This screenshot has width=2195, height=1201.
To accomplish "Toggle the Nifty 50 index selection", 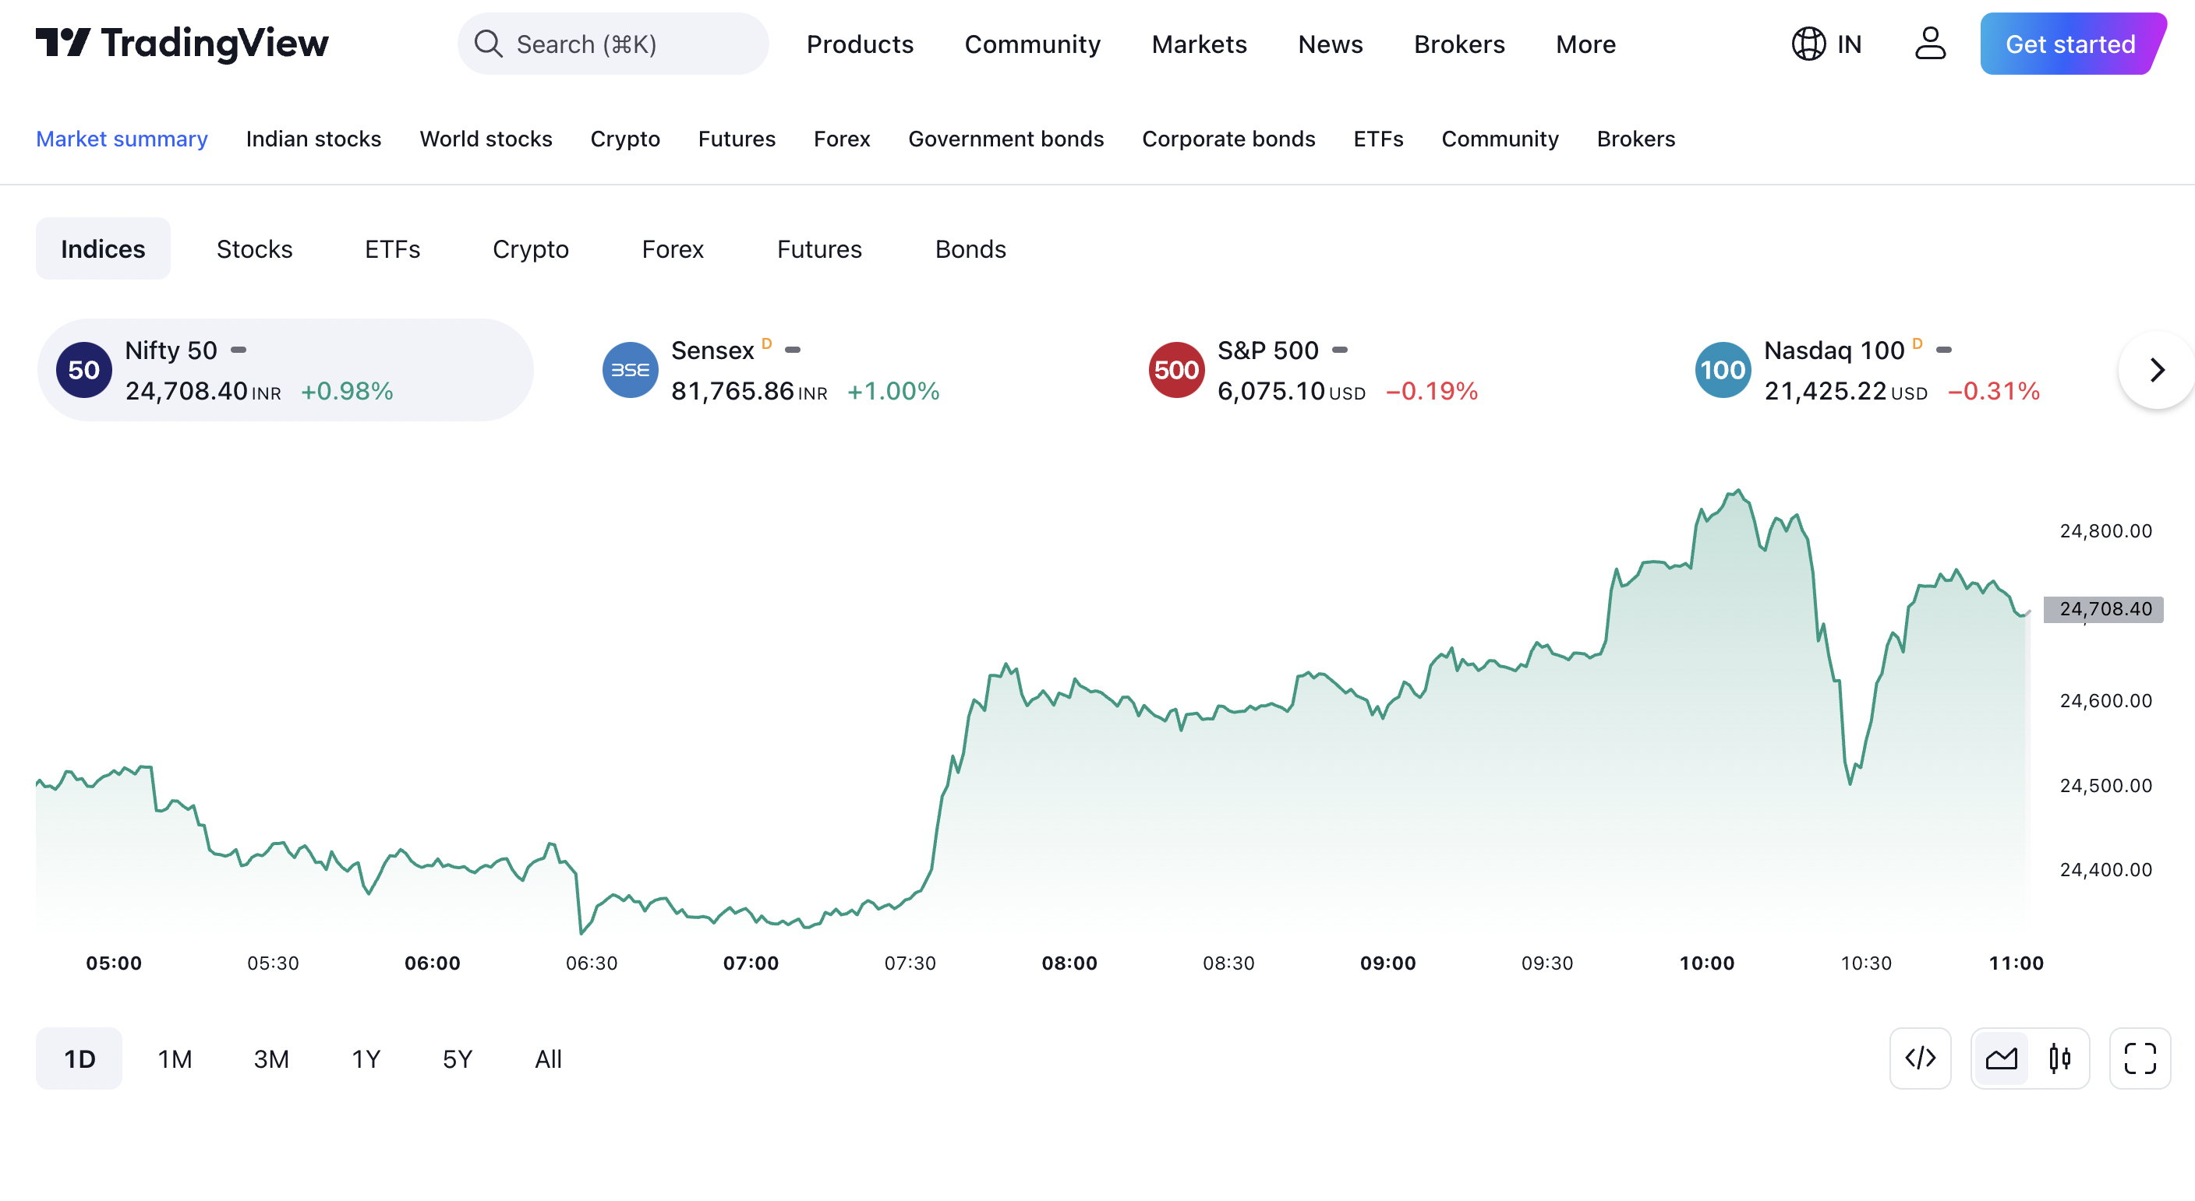I will [x=285, y=370].
